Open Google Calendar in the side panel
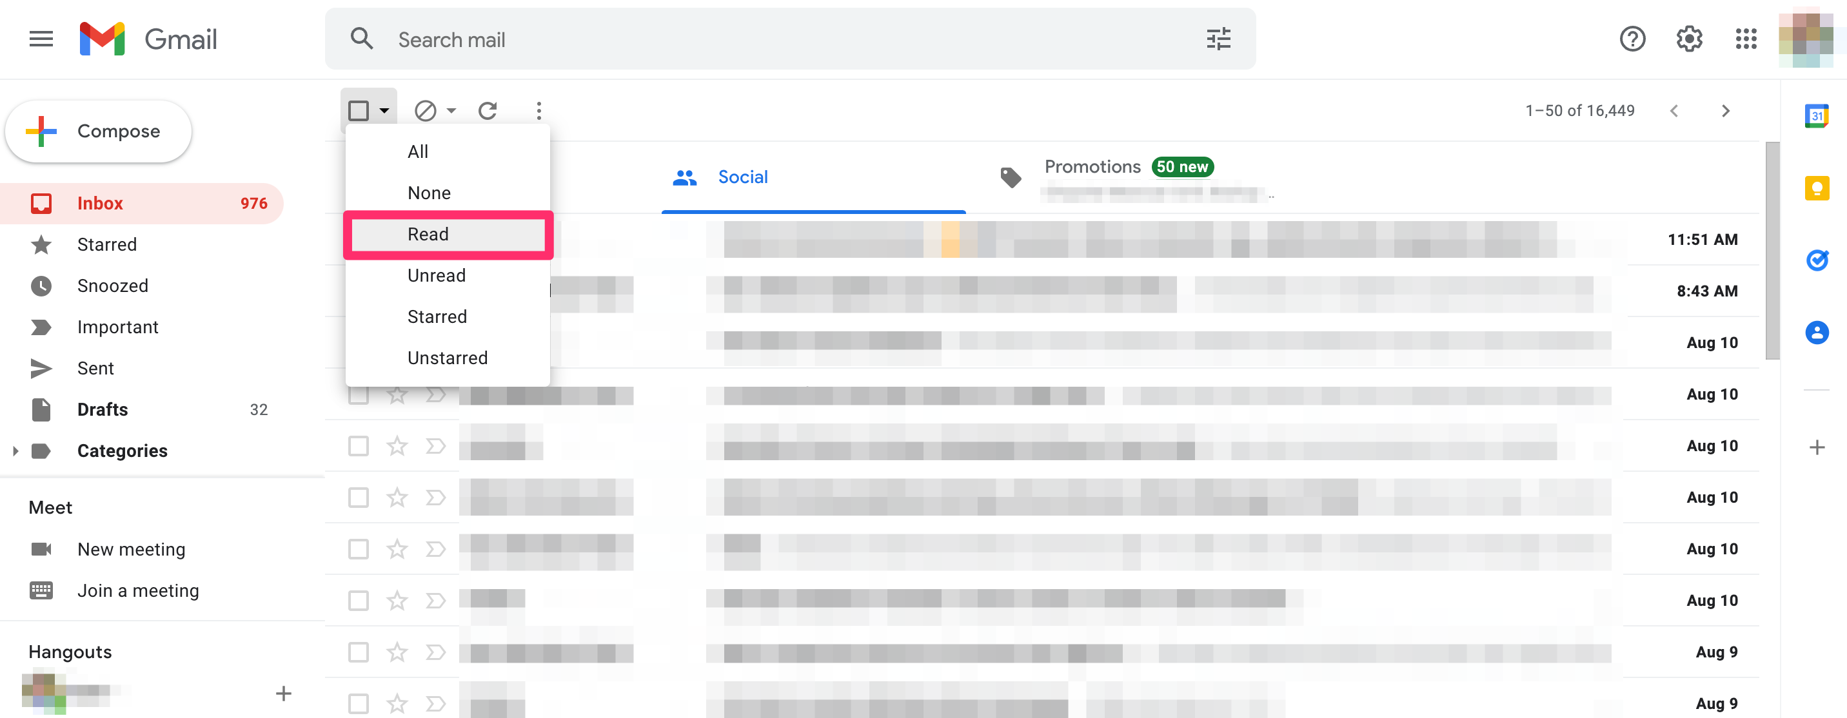 1817,116
